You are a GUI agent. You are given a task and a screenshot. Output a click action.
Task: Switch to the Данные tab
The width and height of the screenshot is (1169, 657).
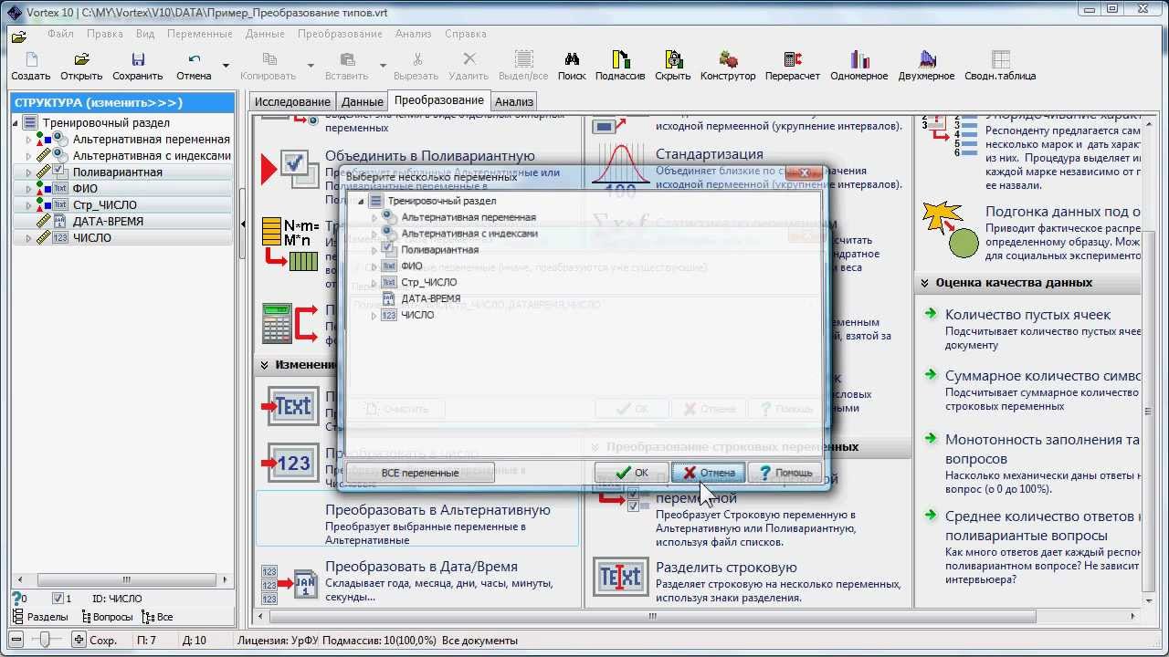pos(362,102)
